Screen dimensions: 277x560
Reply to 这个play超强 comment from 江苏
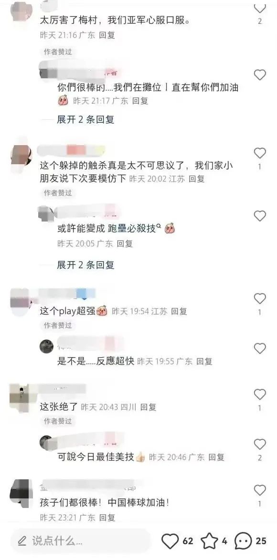tap(179, 311)
